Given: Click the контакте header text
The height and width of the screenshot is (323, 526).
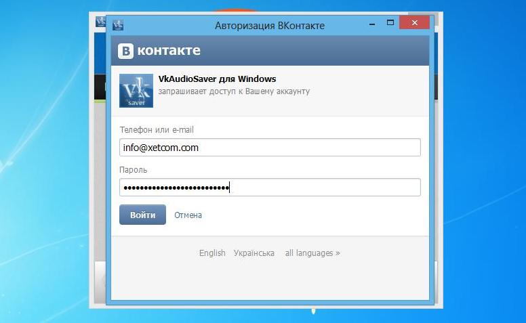Looking at the screenshot, I should click(169, 51).
